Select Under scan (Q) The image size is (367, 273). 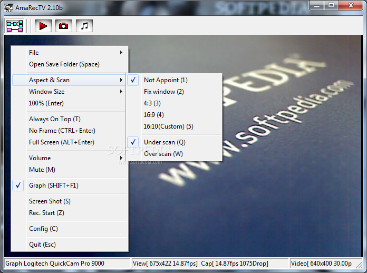pos(174,142)
